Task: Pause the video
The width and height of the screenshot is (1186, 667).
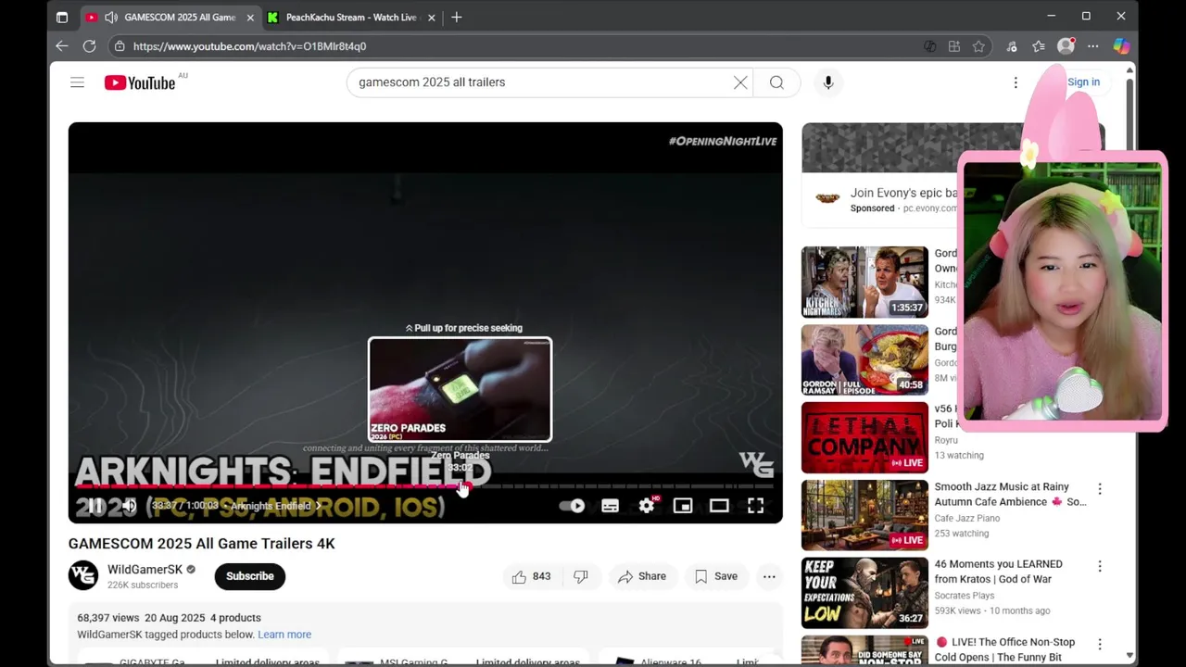Action: (95, 506)
